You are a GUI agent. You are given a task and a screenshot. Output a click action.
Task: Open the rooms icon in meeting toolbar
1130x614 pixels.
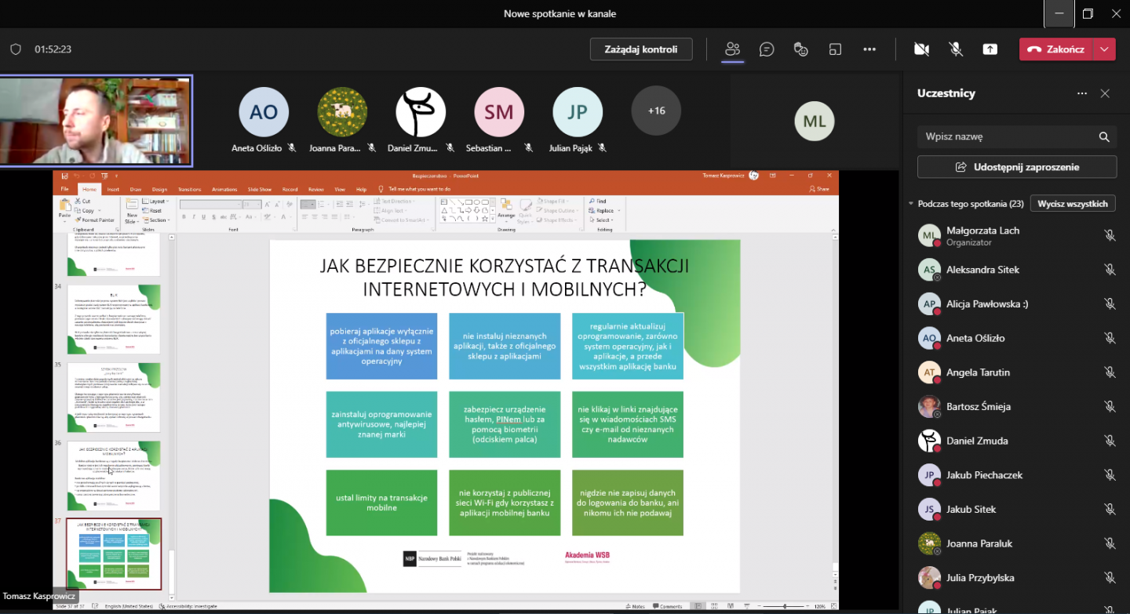[835, 49]
